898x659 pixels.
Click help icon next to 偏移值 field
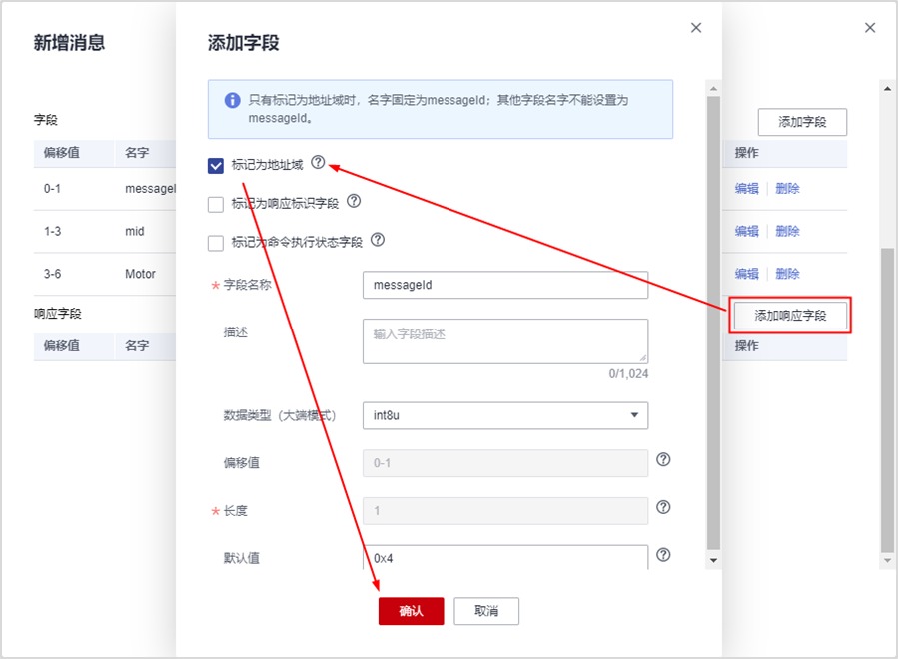tap(663, 461)
